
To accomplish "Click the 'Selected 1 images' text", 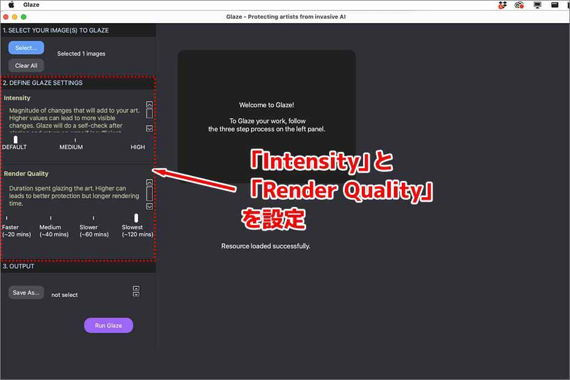I will [x=81, y=53].
